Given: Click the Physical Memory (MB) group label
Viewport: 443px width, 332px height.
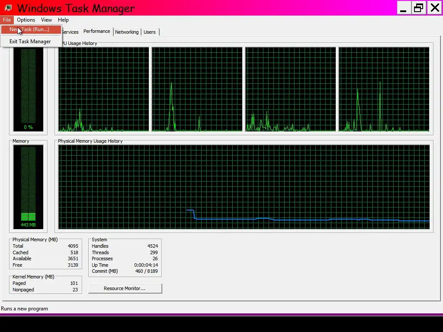Looking at the screenshot, I should tap(35, 239).
